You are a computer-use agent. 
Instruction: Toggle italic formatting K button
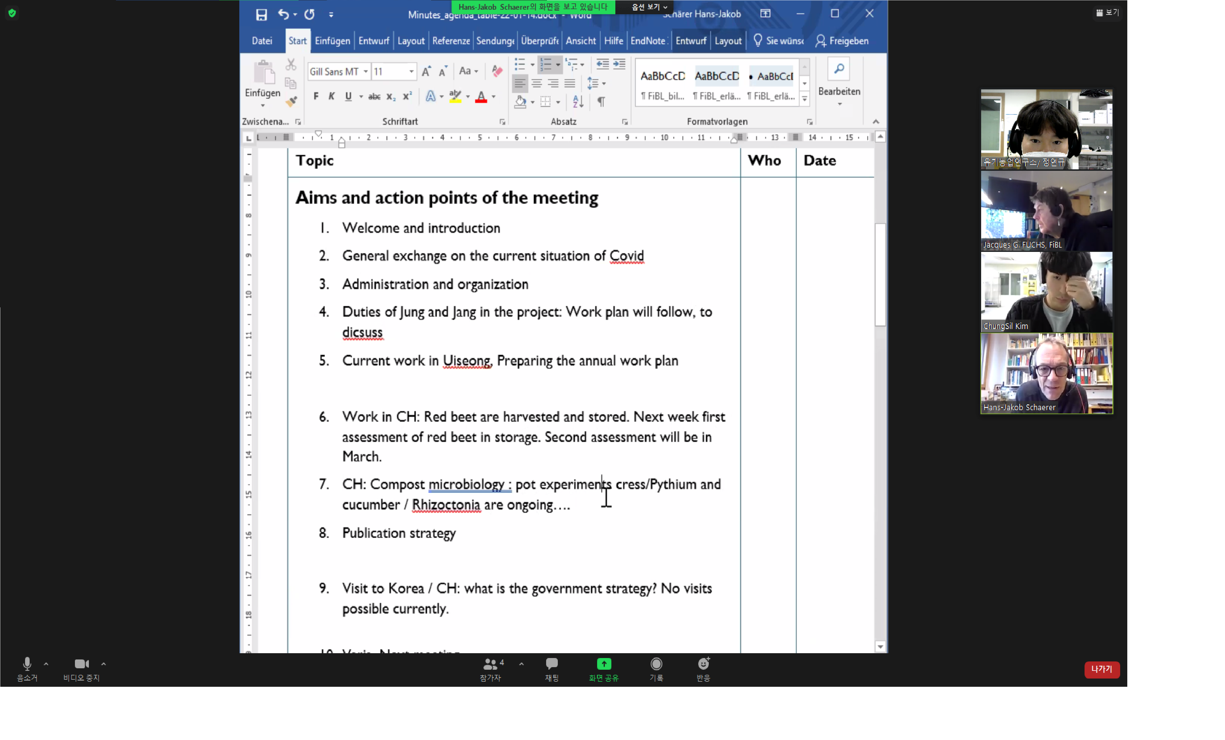coord(332,96)
